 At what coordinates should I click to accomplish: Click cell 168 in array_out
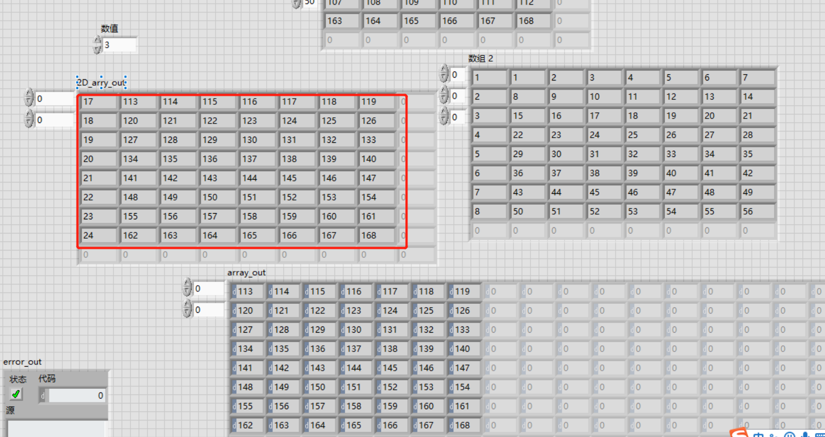click(x=465, y=425)
